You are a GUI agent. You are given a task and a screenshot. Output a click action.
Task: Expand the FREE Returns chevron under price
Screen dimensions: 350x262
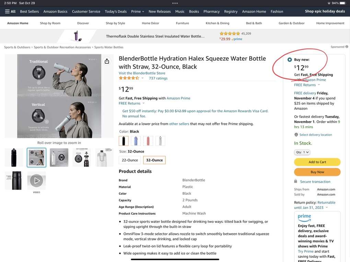143,104
